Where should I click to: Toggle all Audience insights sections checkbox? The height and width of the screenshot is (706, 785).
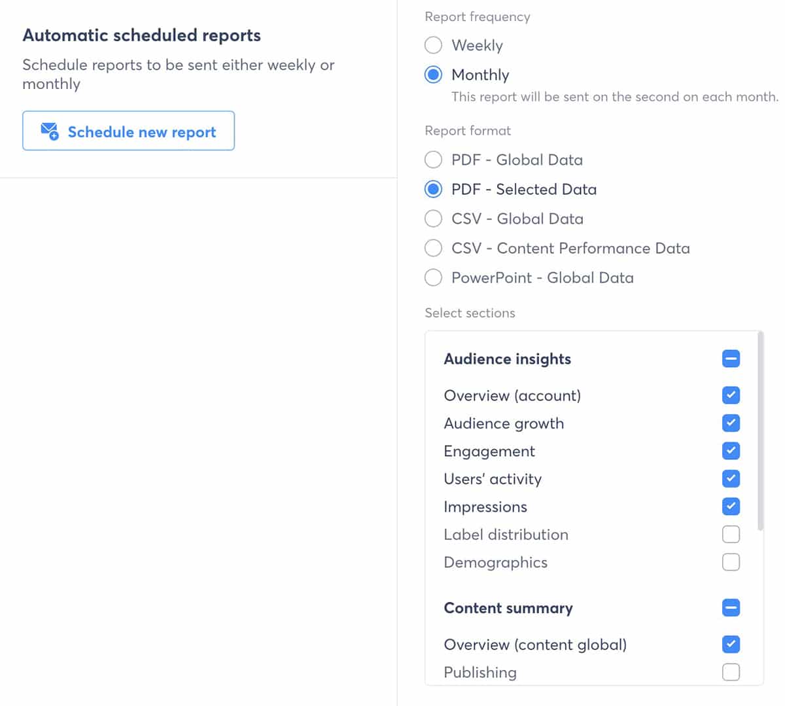click(731, 359)
